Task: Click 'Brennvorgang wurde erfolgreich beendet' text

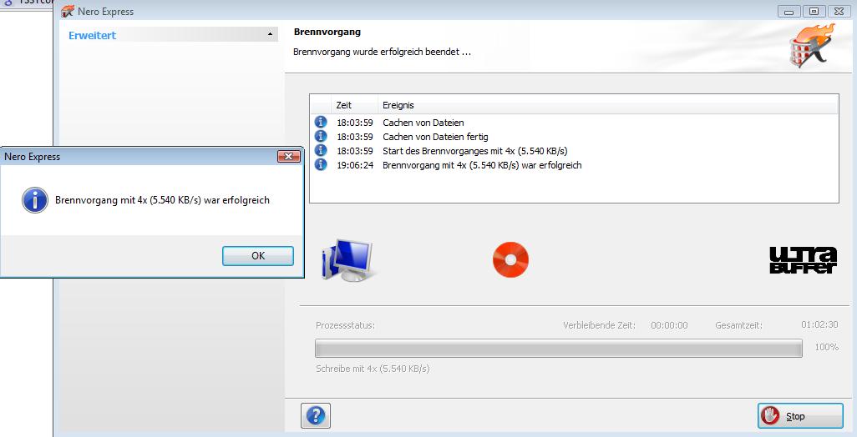Action: coord(382,53)
